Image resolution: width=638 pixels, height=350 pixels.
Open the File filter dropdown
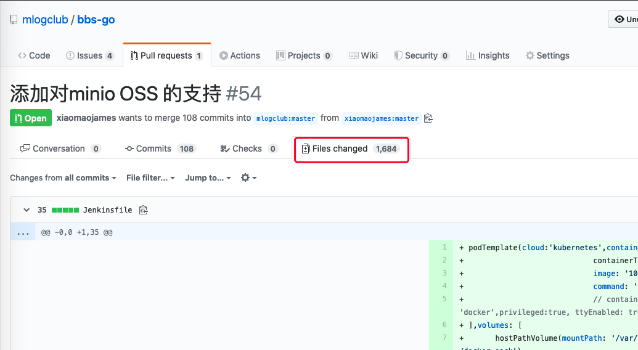click(x=150, y=178)
